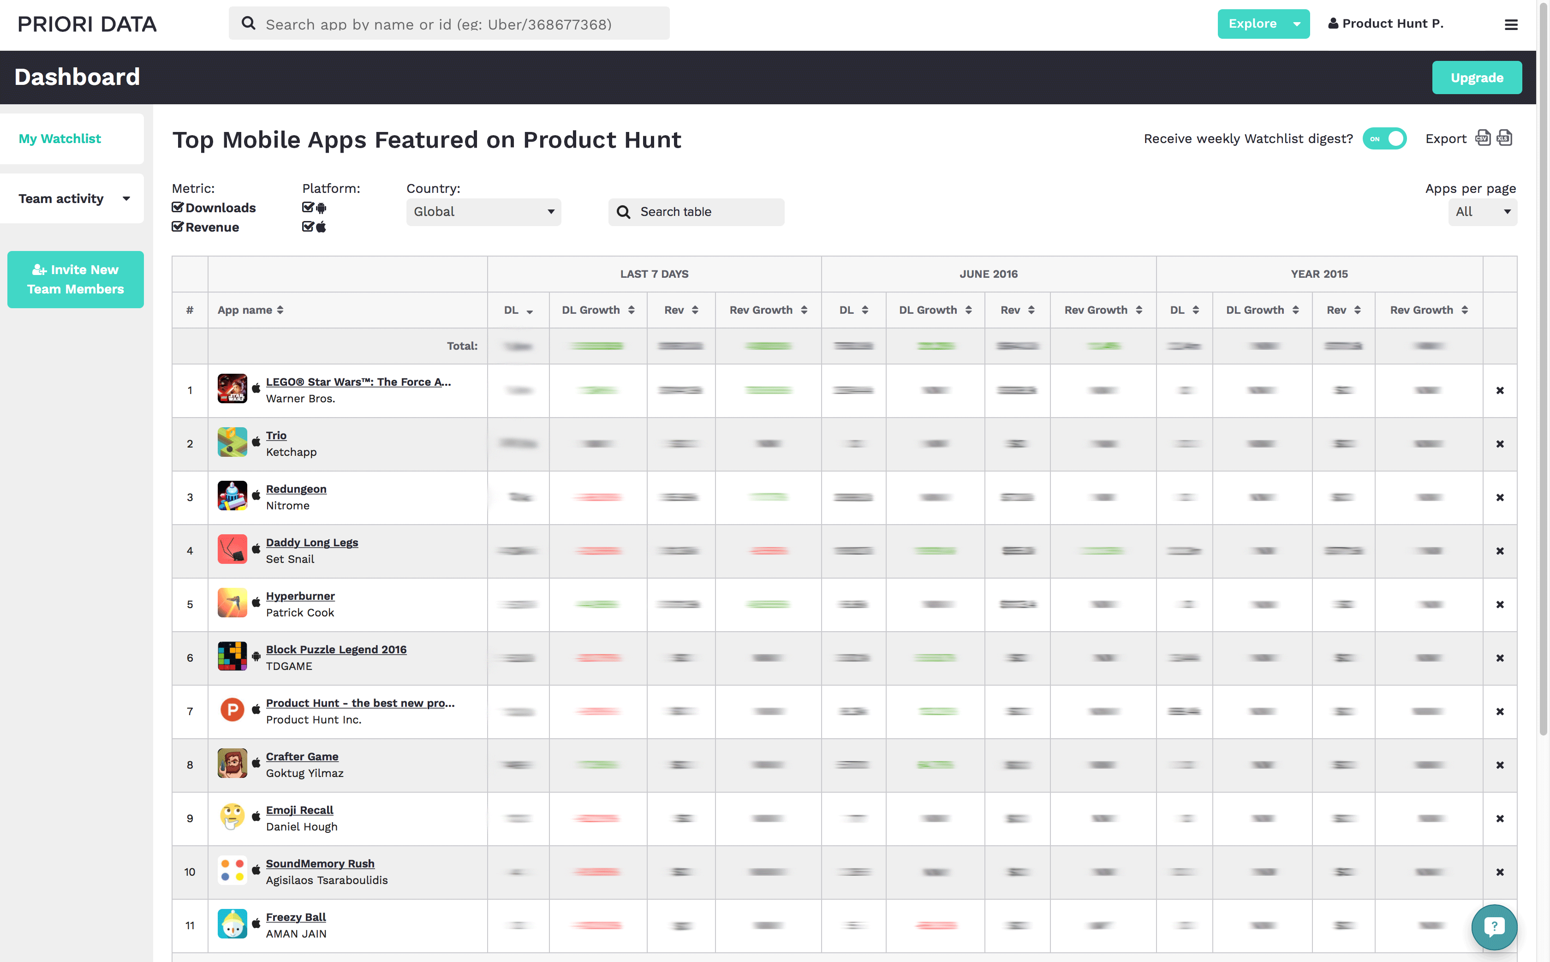Open the hamburger menu icon

click(x=1511, y=25)
